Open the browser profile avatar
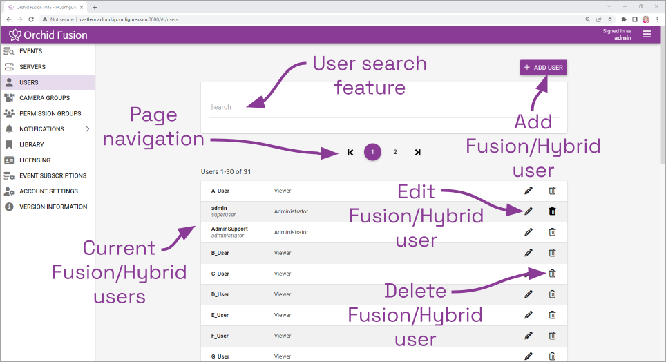The image size is (666, 362). (646, 19)
